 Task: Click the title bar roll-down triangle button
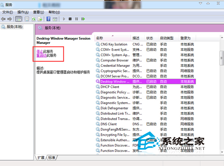pyautogui.click(x=200, y=3)
